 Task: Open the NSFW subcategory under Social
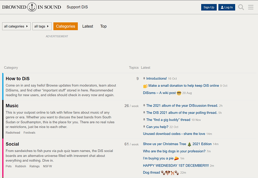(x=47, y=166)
